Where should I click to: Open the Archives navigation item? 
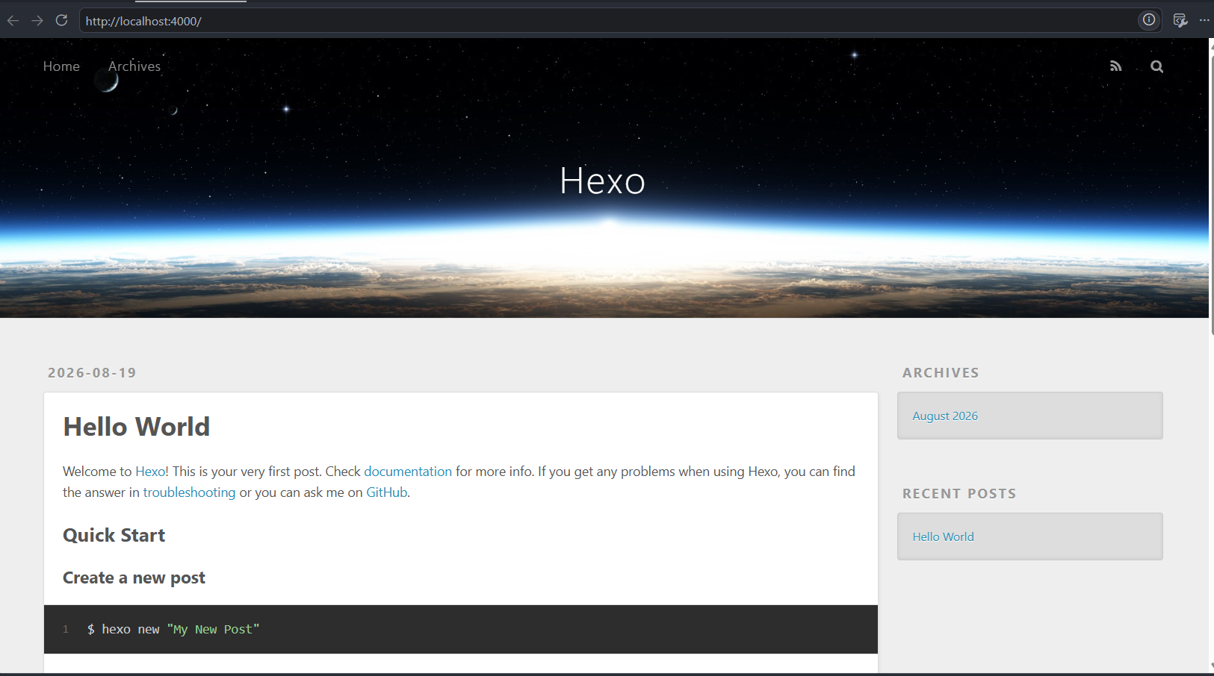pos(134,66)
